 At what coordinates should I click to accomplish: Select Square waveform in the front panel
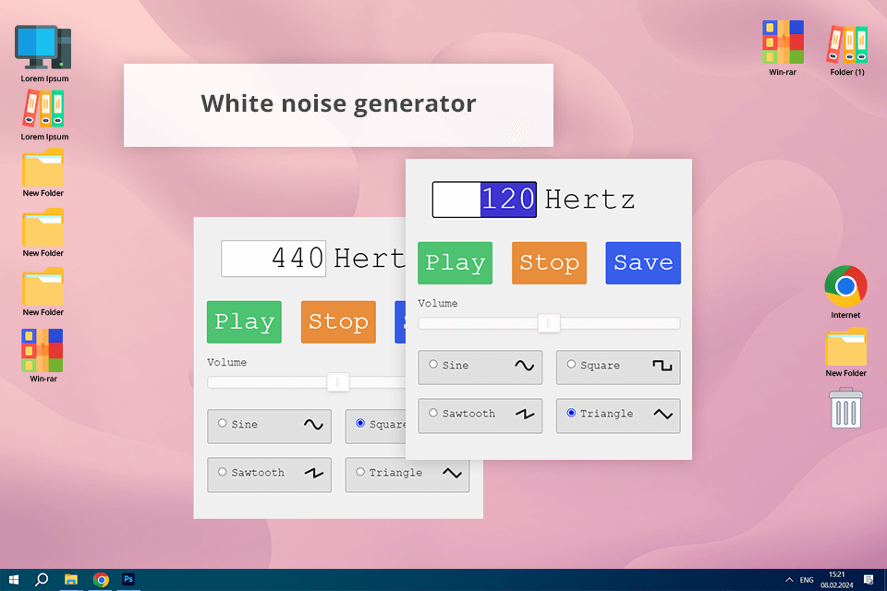[x=618, y=367]
